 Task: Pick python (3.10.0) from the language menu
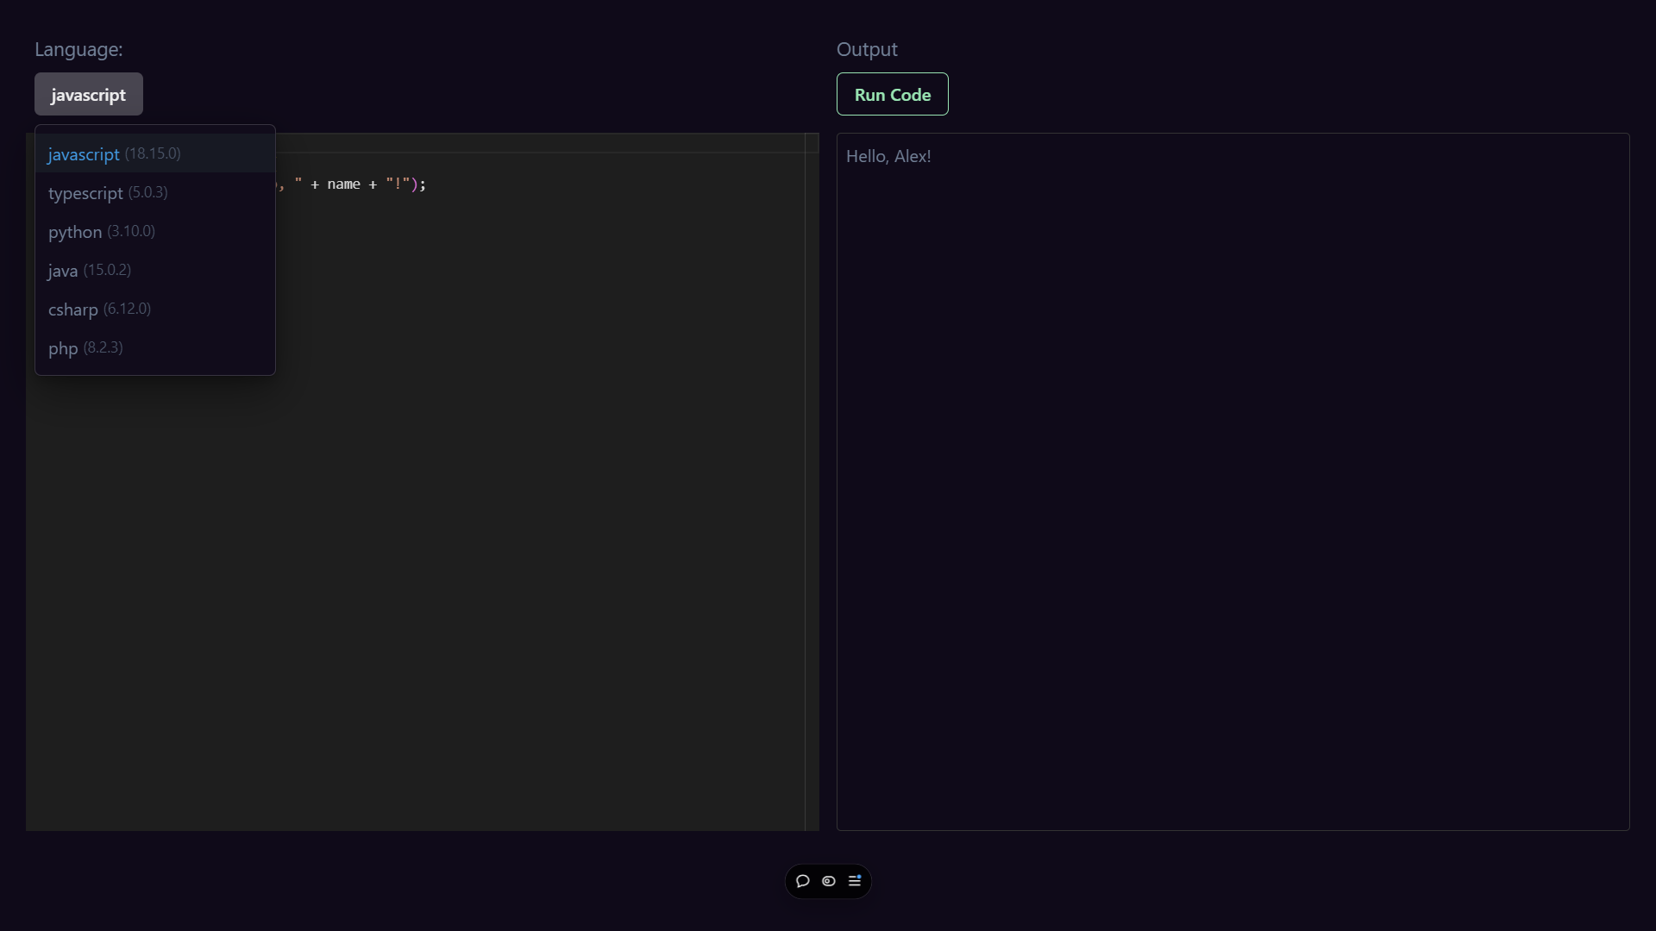[155, 231]
